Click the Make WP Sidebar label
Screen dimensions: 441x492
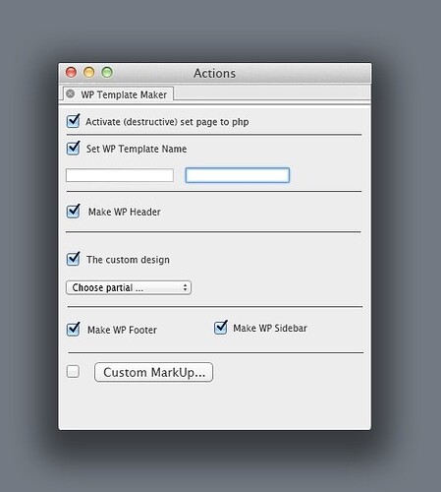pos(270,328)
